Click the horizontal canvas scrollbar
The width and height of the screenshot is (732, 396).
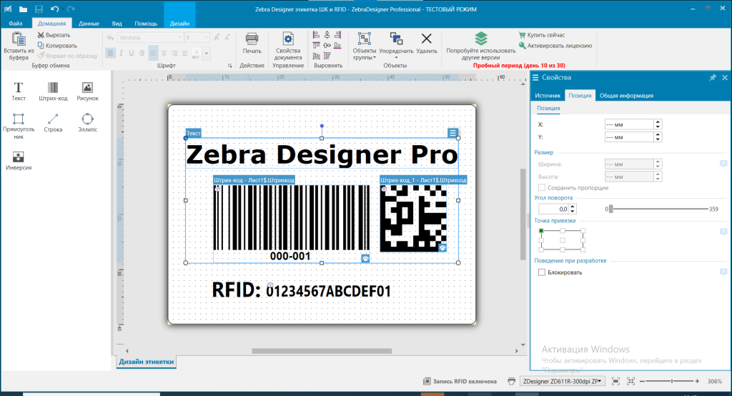coord(322,351)
